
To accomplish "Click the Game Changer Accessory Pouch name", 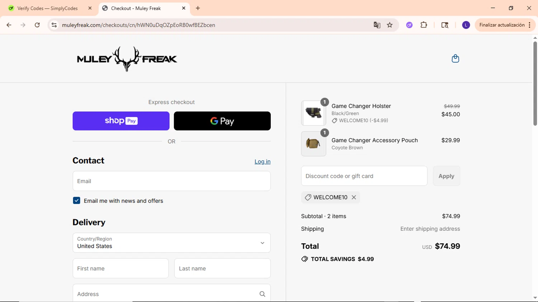I will (374, 140).
